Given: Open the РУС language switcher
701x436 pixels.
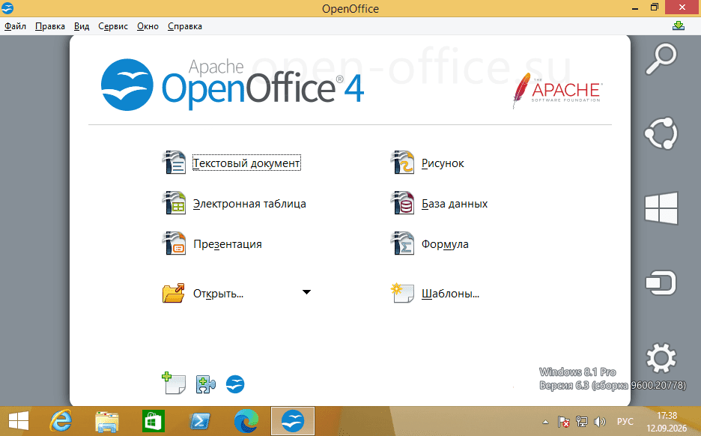Looking at the screenshot, I should click(625, 421).
